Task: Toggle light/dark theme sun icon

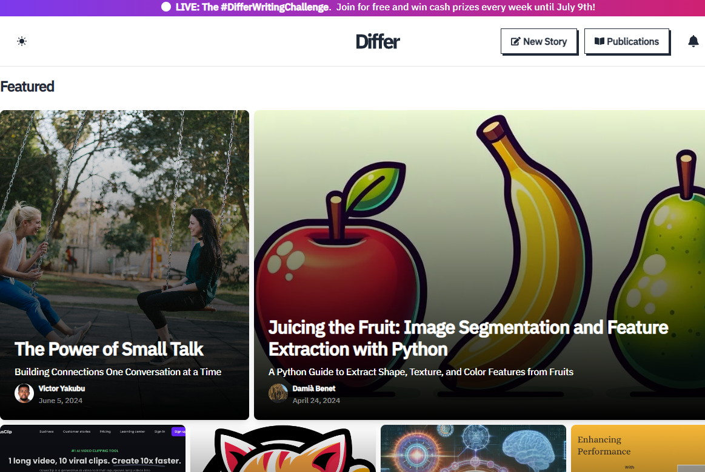Action: (x=22, y=41)
